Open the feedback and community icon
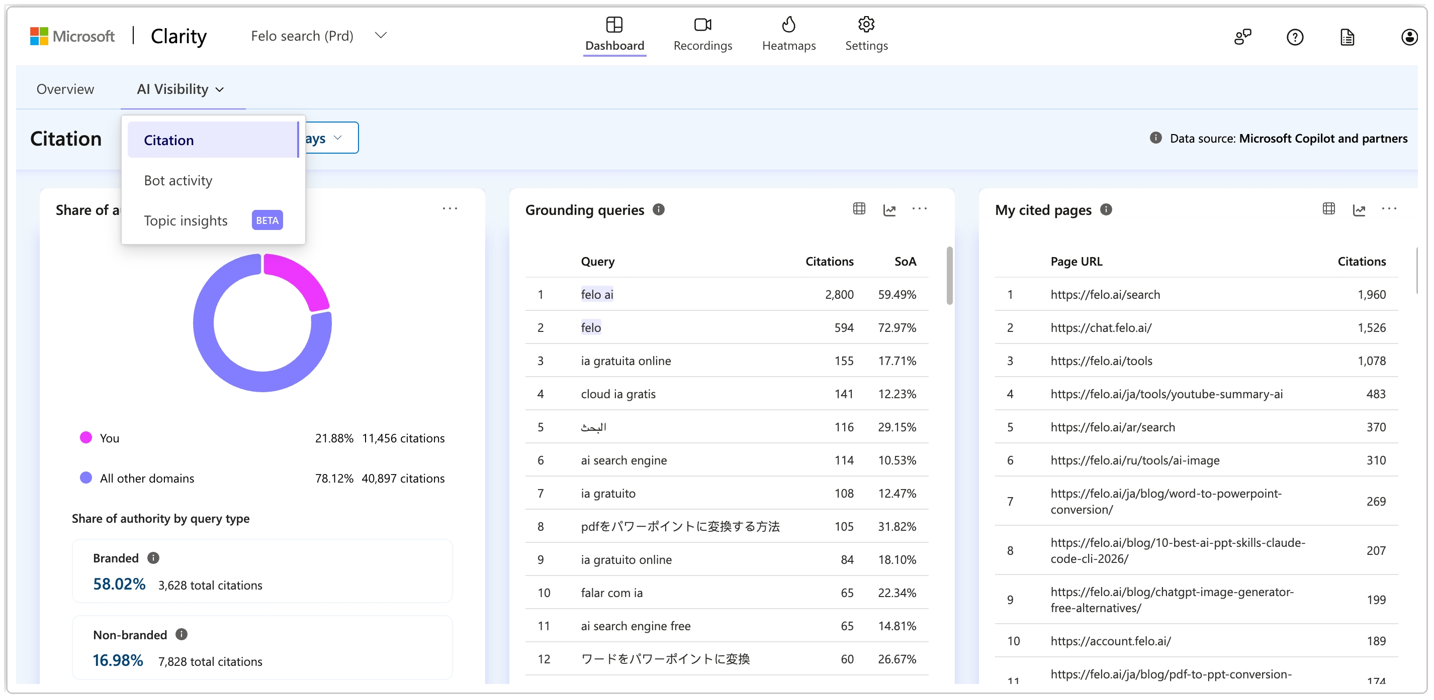The image size is (1434, 700). [x=1242, y=37]
